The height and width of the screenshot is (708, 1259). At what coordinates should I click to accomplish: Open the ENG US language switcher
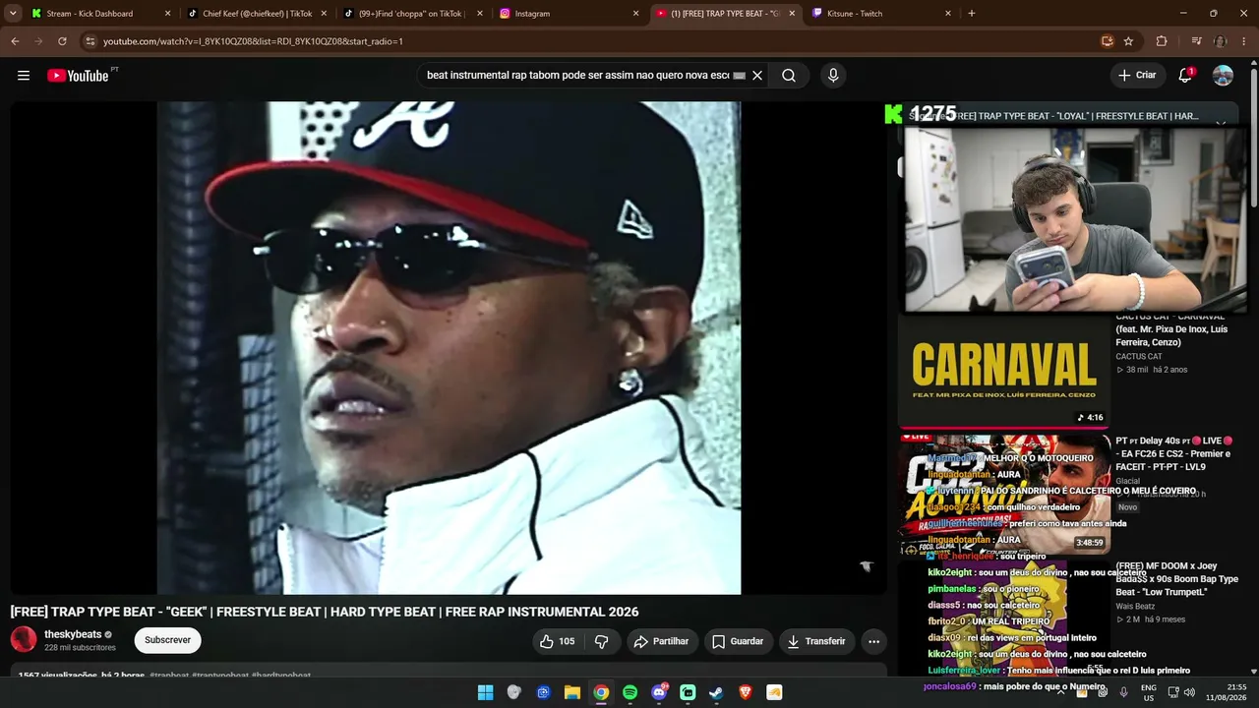click(x=1148, y=692)
